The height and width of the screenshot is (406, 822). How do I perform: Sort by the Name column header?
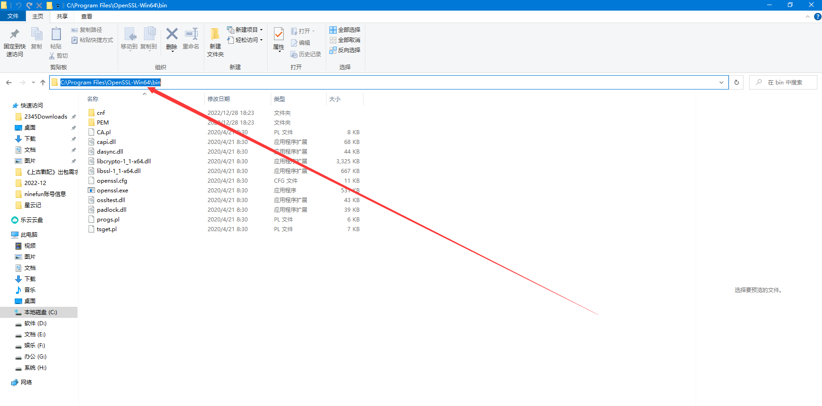[x=93, y=99]
